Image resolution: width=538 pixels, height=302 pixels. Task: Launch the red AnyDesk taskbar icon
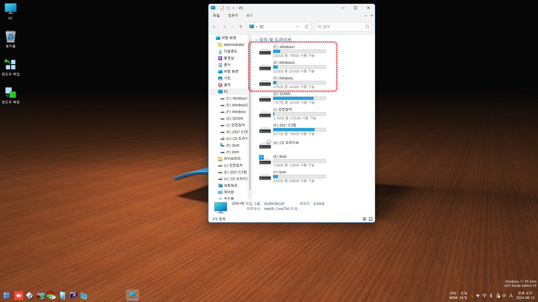point(19,296)
